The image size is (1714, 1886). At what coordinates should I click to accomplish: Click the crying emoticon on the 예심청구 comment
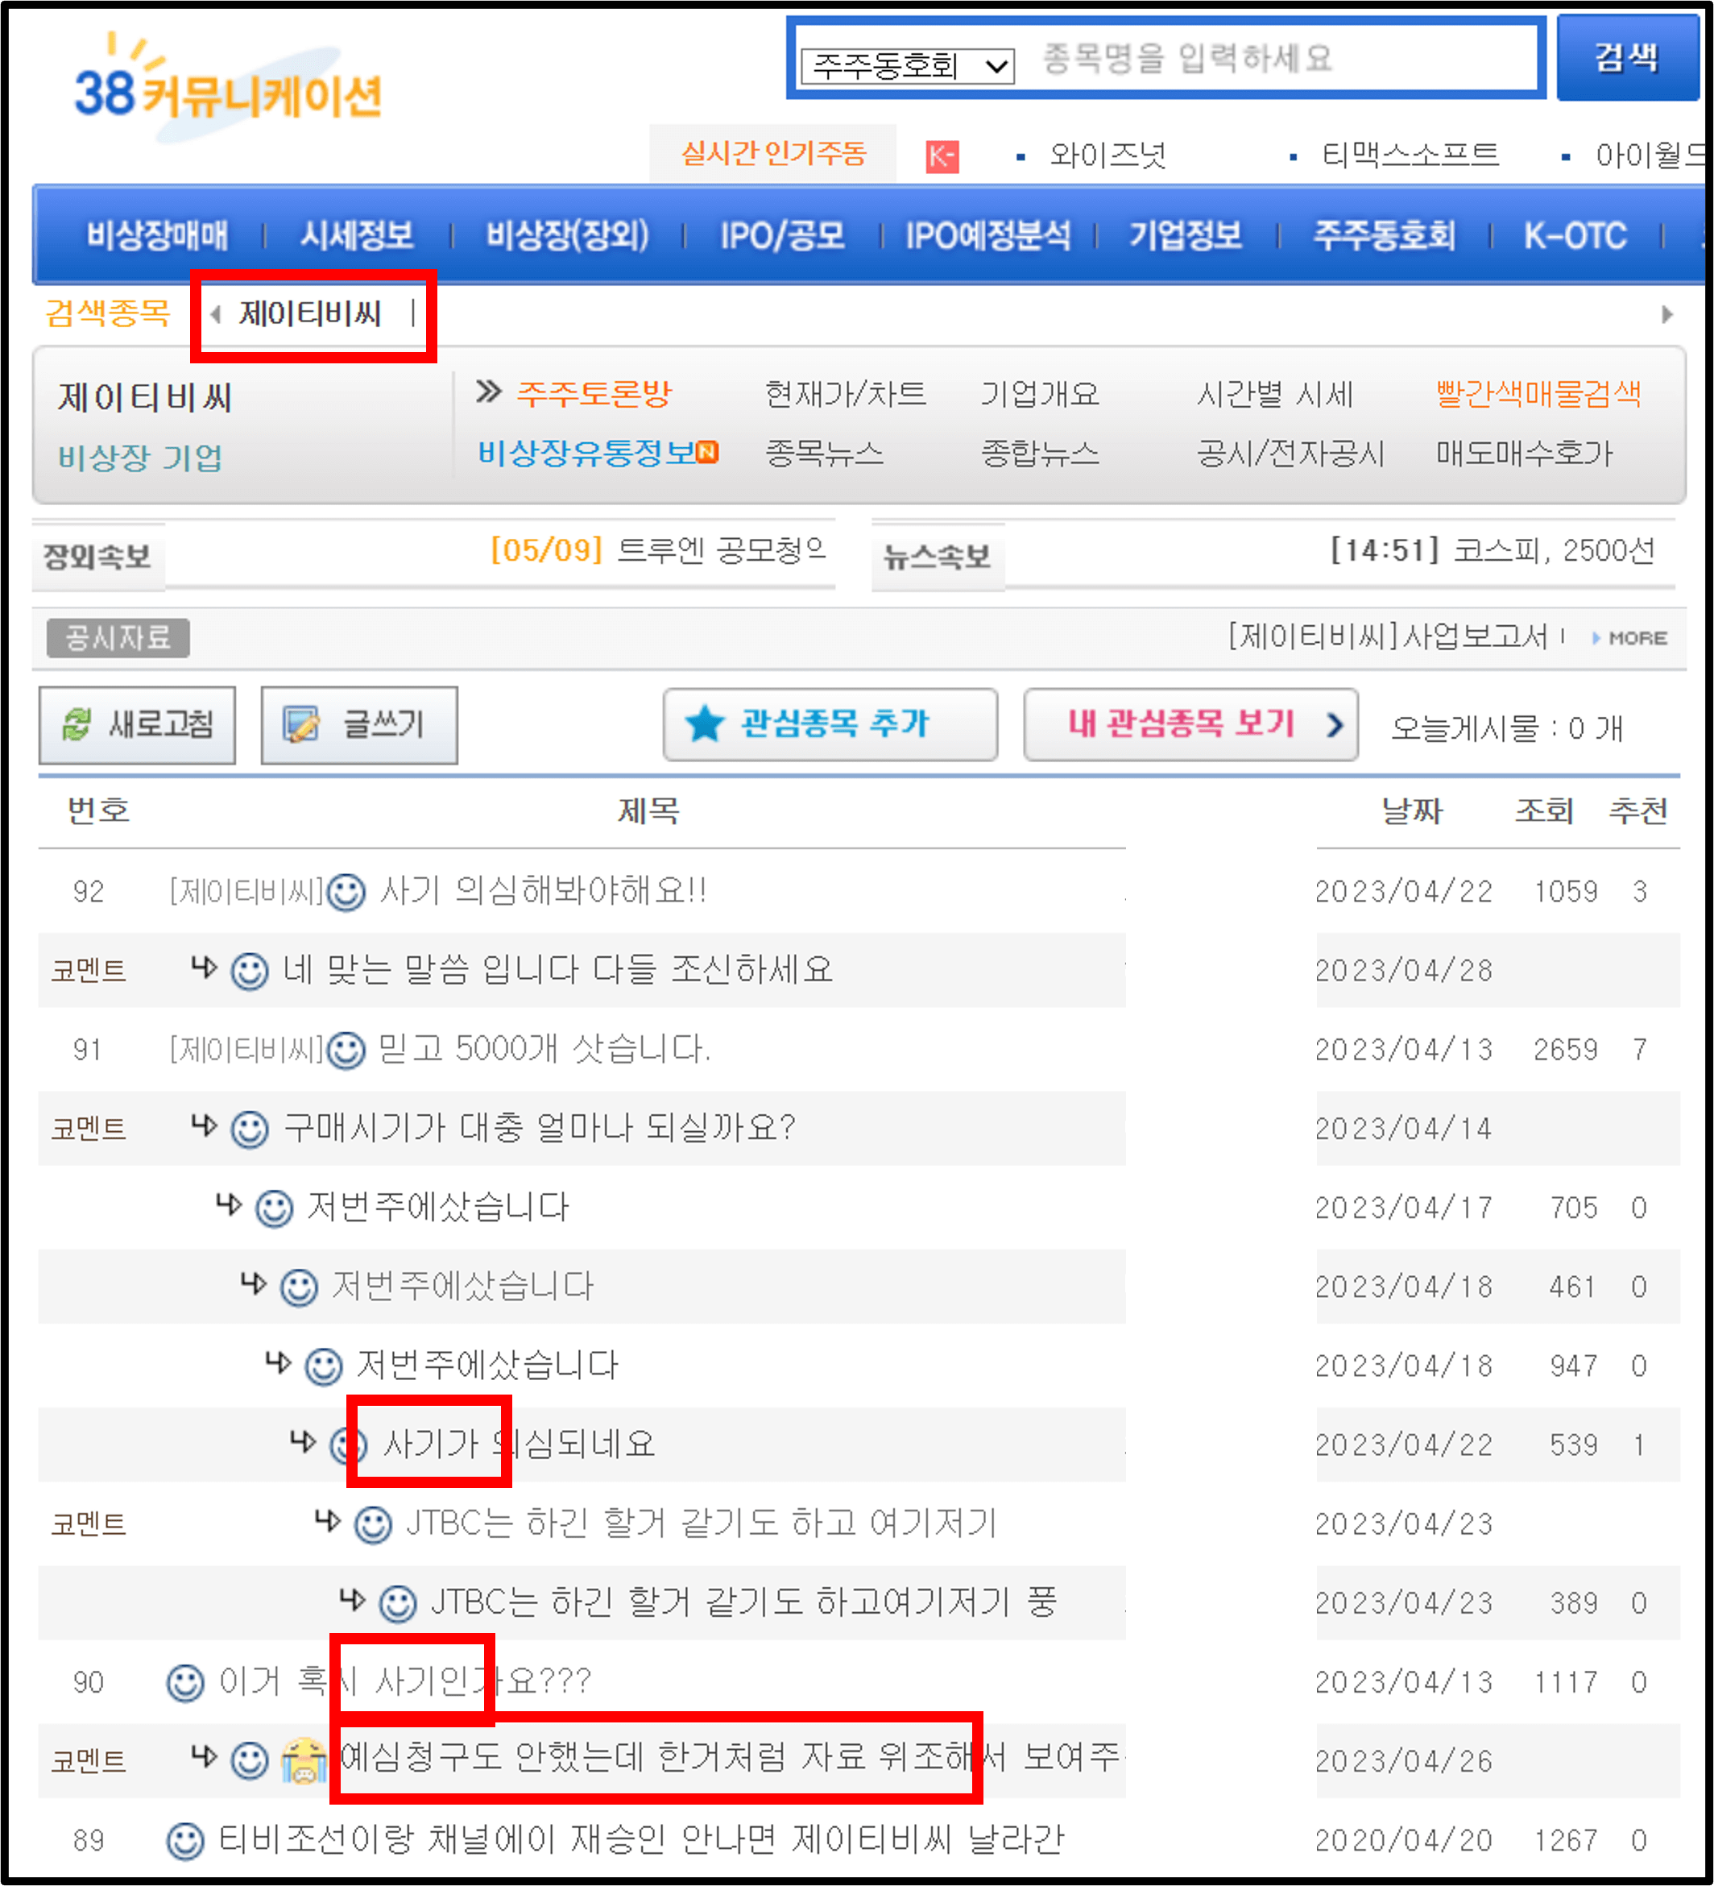pyautogui.click(x=304, y=1760)
